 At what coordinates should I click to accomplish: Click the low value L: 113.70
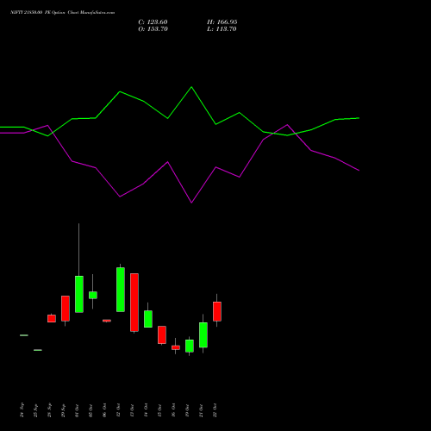[222, 29]
